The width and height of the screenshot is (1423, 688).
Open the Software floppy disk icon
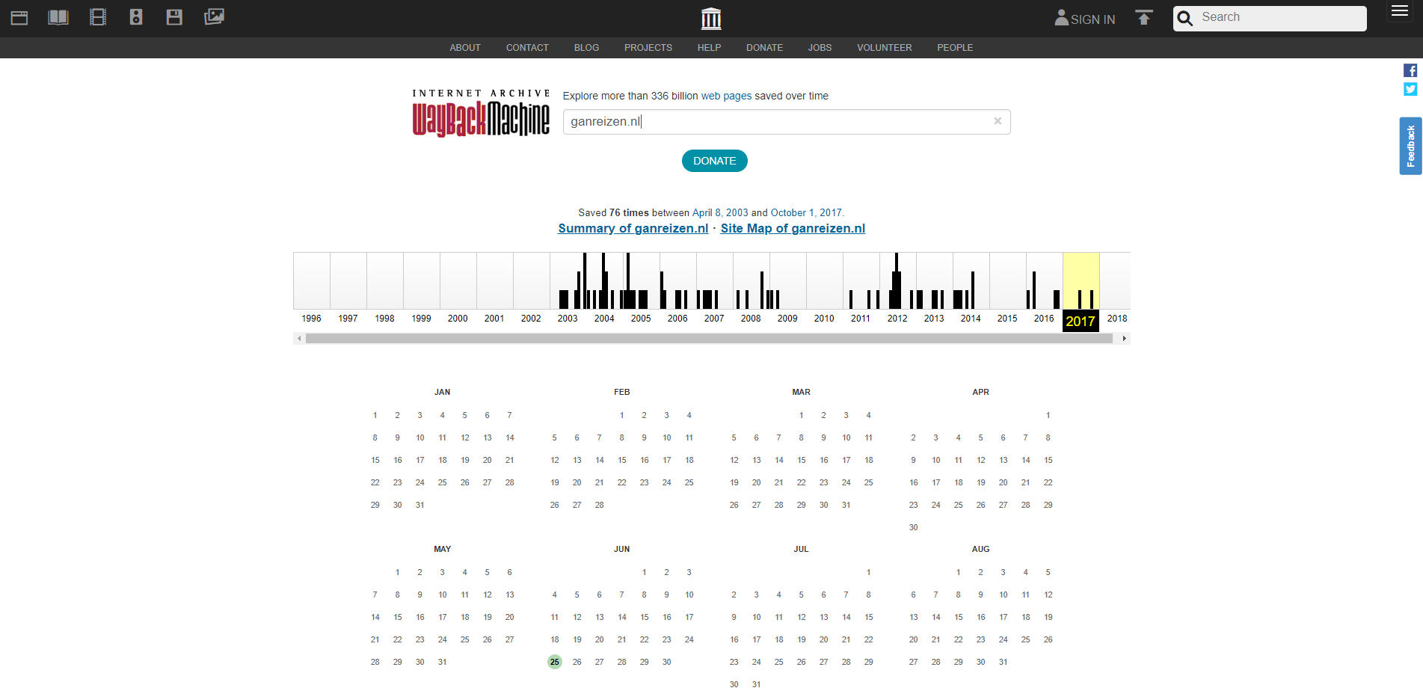pos(174,17)
